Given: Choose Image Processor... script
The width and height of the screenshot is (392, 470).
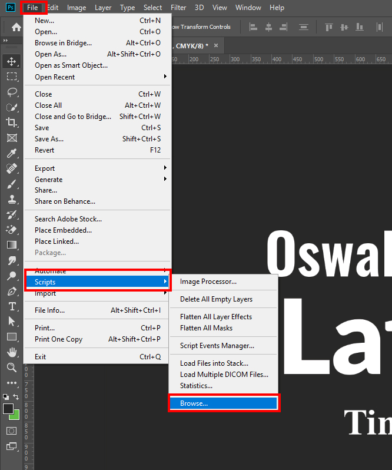Looking at the screenshot, I should [x=224, y=282].
